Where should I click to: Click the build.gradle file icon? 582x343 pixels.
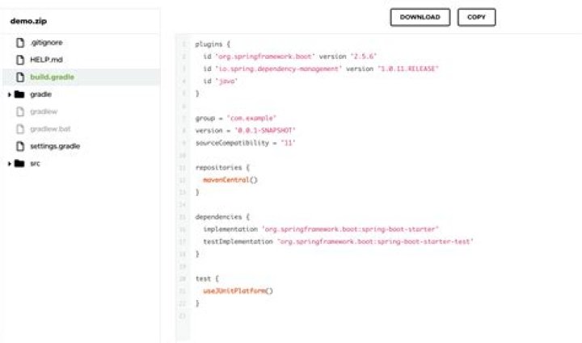click(x=20, y=77)
